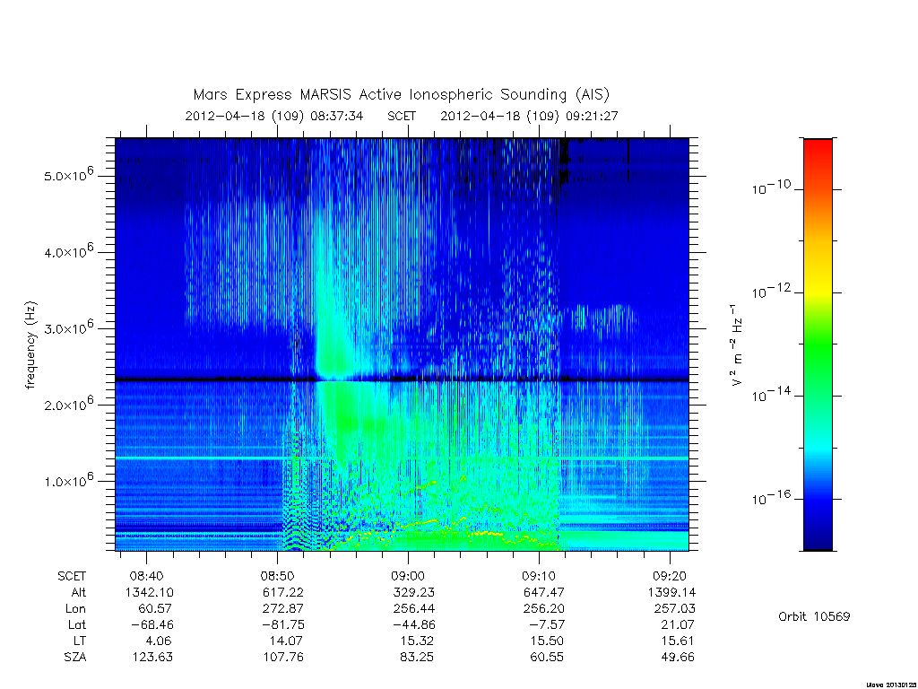Click the 3.0×10^6 frequency tick label
The height and width of the screenshot is (689, 918).
tap(68, 327)
